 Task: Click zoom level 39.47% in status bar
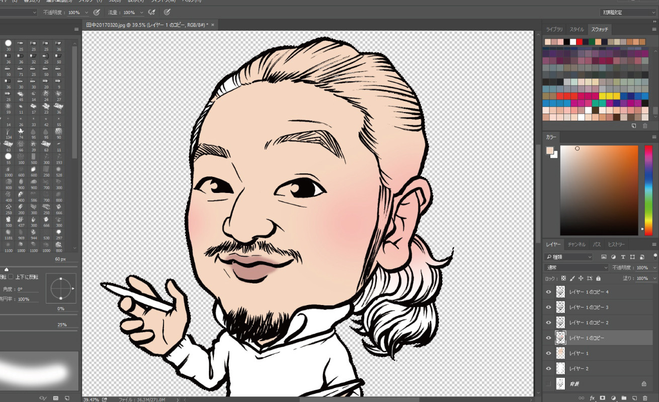click(91, 399)
